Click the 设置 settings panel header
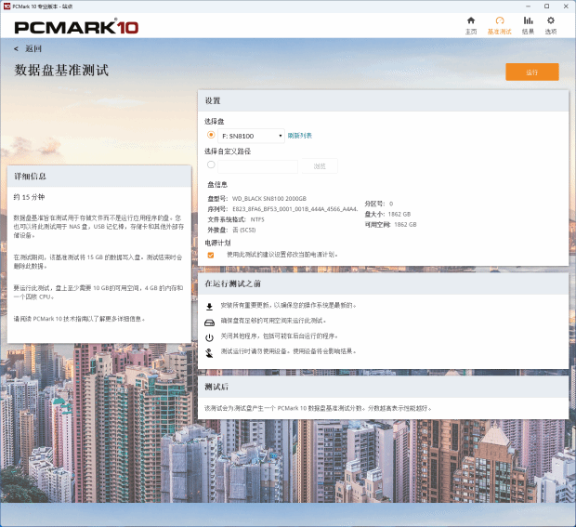 (x=383, y=100)
